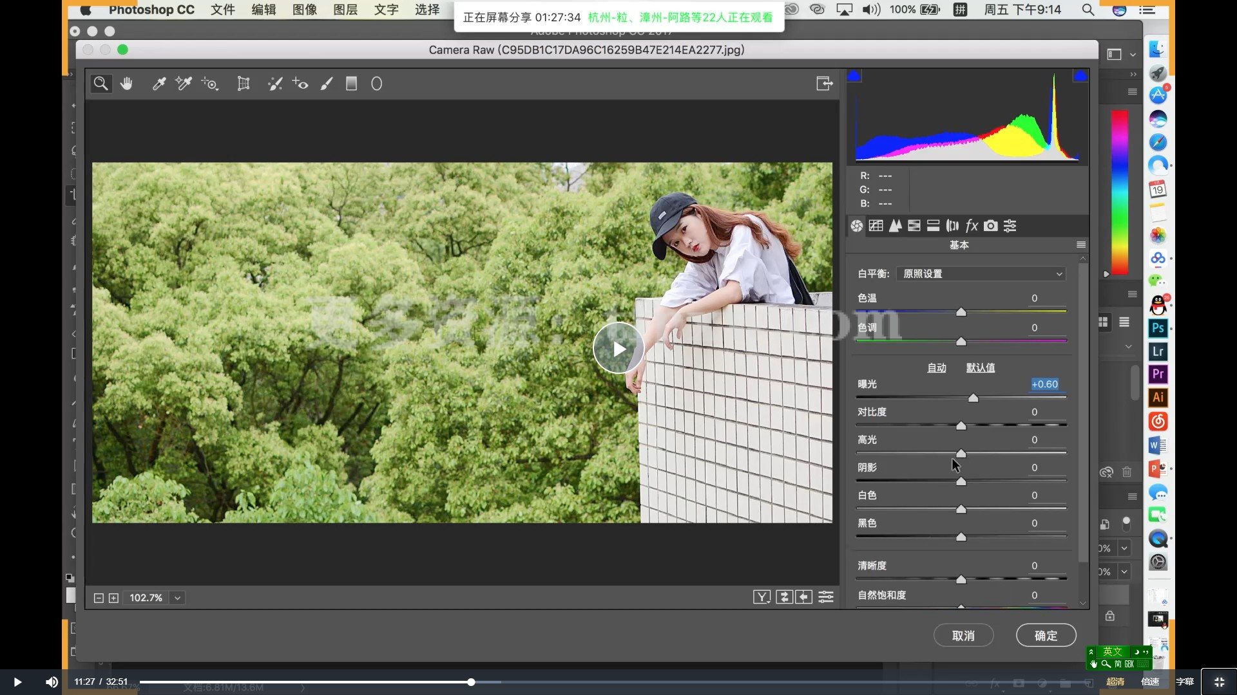Open the Effects fx panel tab

pyautogui.click(x=972, y=226)
